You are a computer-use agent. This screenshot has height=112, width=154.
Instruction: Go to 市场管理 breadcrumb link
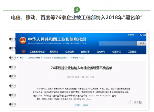coord(74,58)
